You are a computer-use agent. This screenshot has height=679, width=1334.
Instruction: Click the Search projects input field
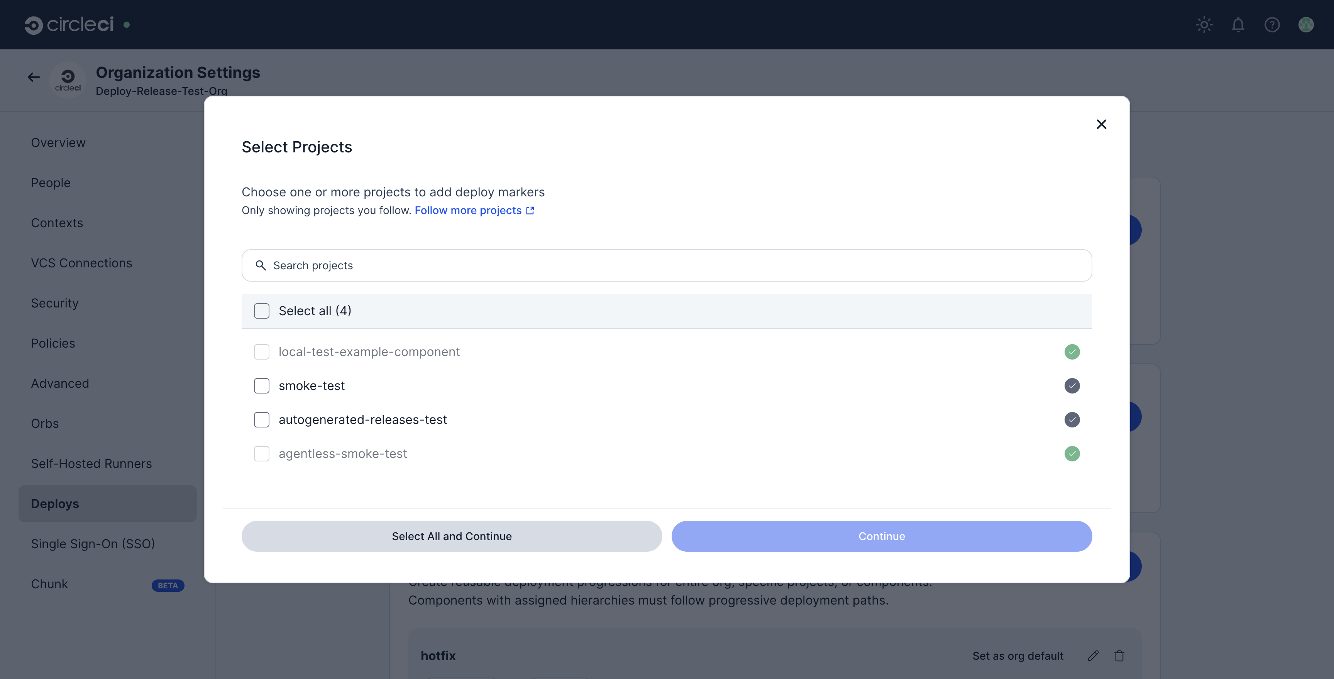point(667,265)
